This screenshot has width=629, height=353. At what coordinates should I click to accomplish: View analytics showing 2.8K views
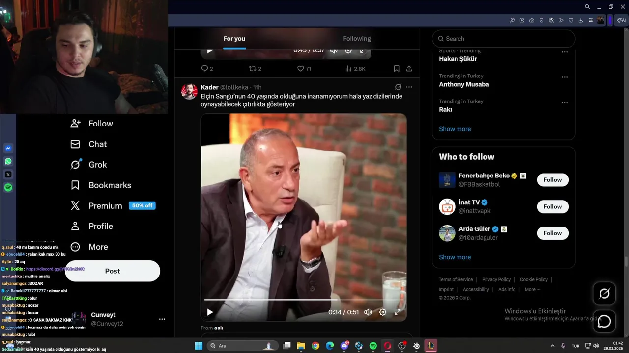[x=355, y=69]
